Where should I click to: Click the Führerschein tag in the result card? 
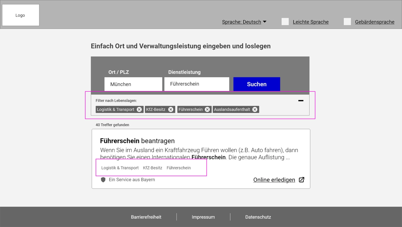179,168
